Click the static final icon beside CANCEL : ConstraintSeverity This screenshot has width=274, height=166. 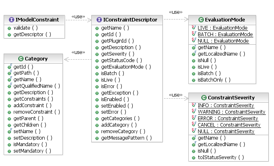pos(194,125)
